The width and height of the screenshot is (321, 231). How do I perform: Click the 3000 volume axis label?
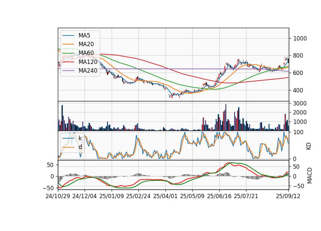click(300, 103)
